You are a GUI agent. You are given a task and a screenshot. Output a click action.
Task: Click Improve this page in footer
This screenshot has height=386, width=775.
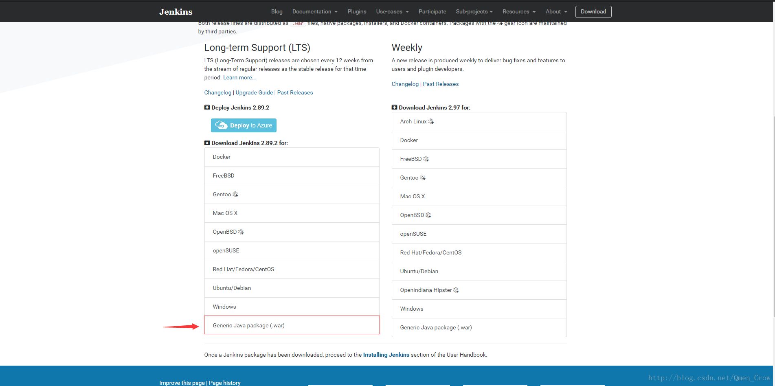pyautogui.click(x=182, y=383)
